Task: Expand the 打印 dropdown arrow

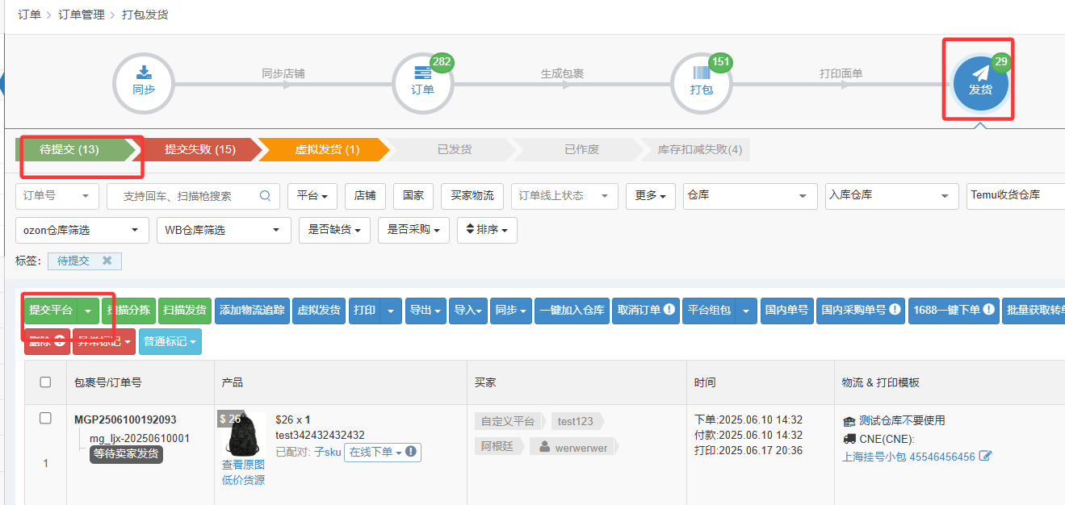Action: pos(391,311)
